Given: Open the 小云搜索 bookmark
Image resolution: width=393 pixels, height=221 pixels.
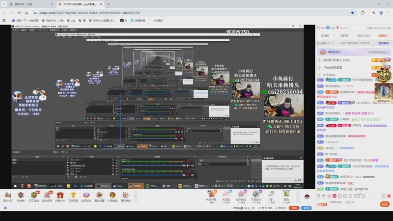Looking at the screenshot, I should tap(155, 21).
